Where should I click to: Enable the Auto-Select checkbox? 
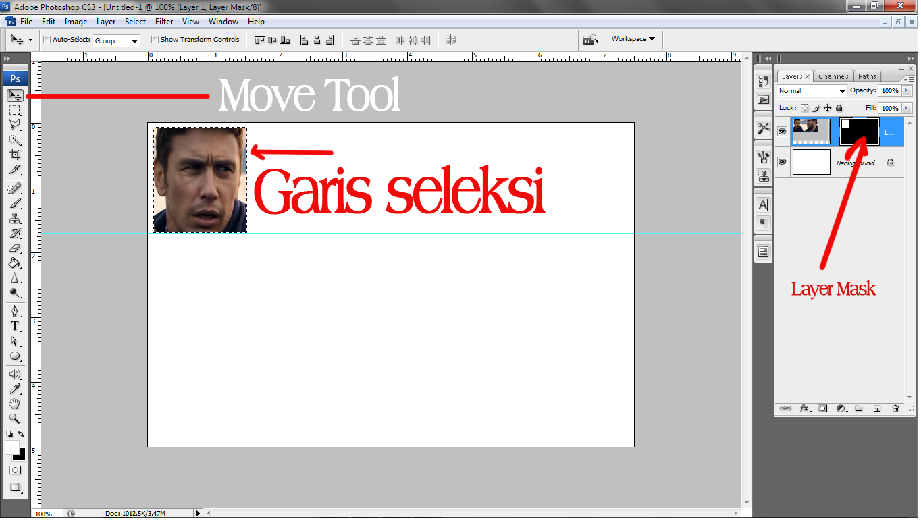coord(47,40)
